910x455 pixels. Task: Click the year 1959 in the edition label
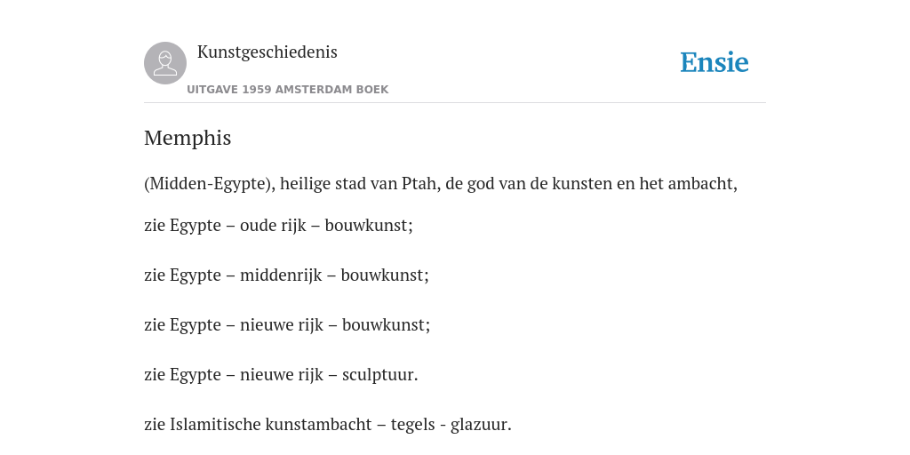257,90
